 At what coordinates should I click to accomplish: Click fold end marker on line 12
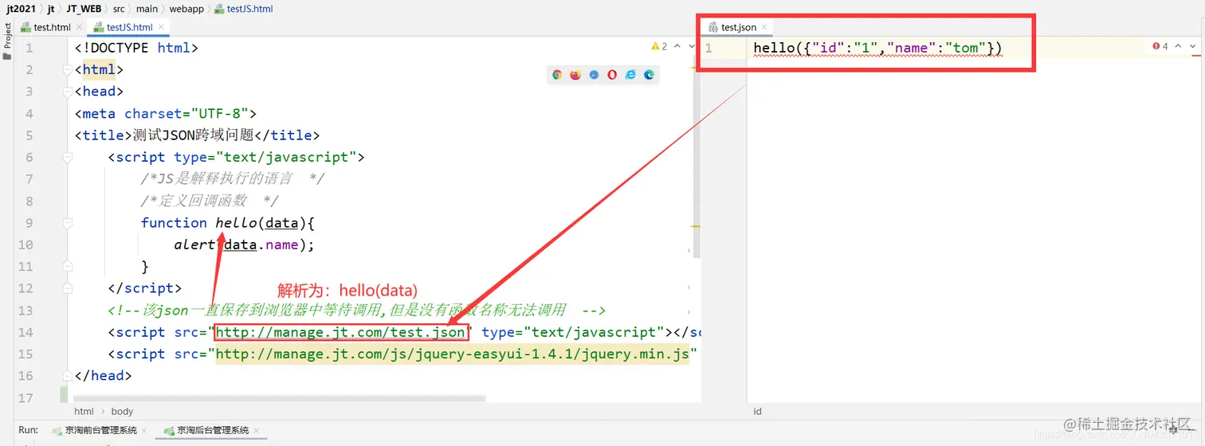coord(67,288)
